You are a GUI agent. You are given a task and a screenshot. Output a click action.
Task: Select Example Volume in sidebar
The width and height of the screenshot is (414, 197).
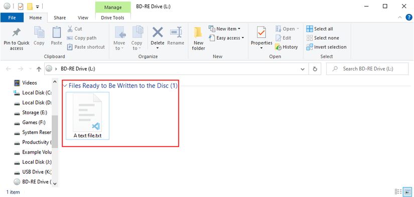(x=32, y=152)
